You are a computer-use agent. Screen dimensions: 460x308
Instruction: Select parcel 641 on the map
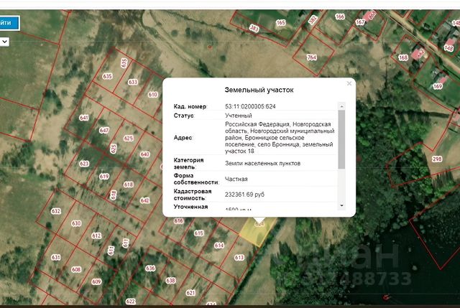pyautogui.click(x=83, y=118)
